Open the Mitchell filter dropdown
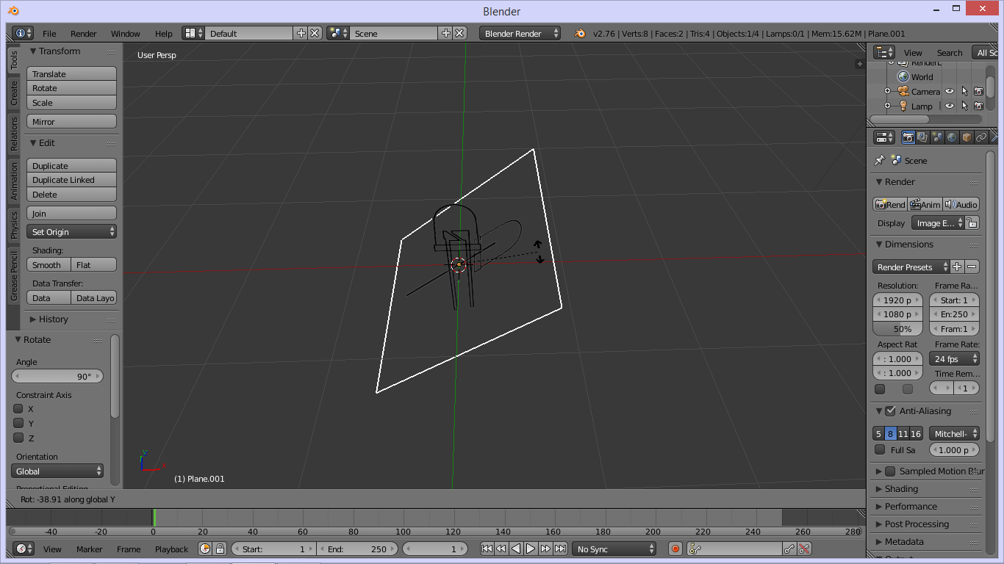The image size is (1004, 564). [x=954, y=433]
